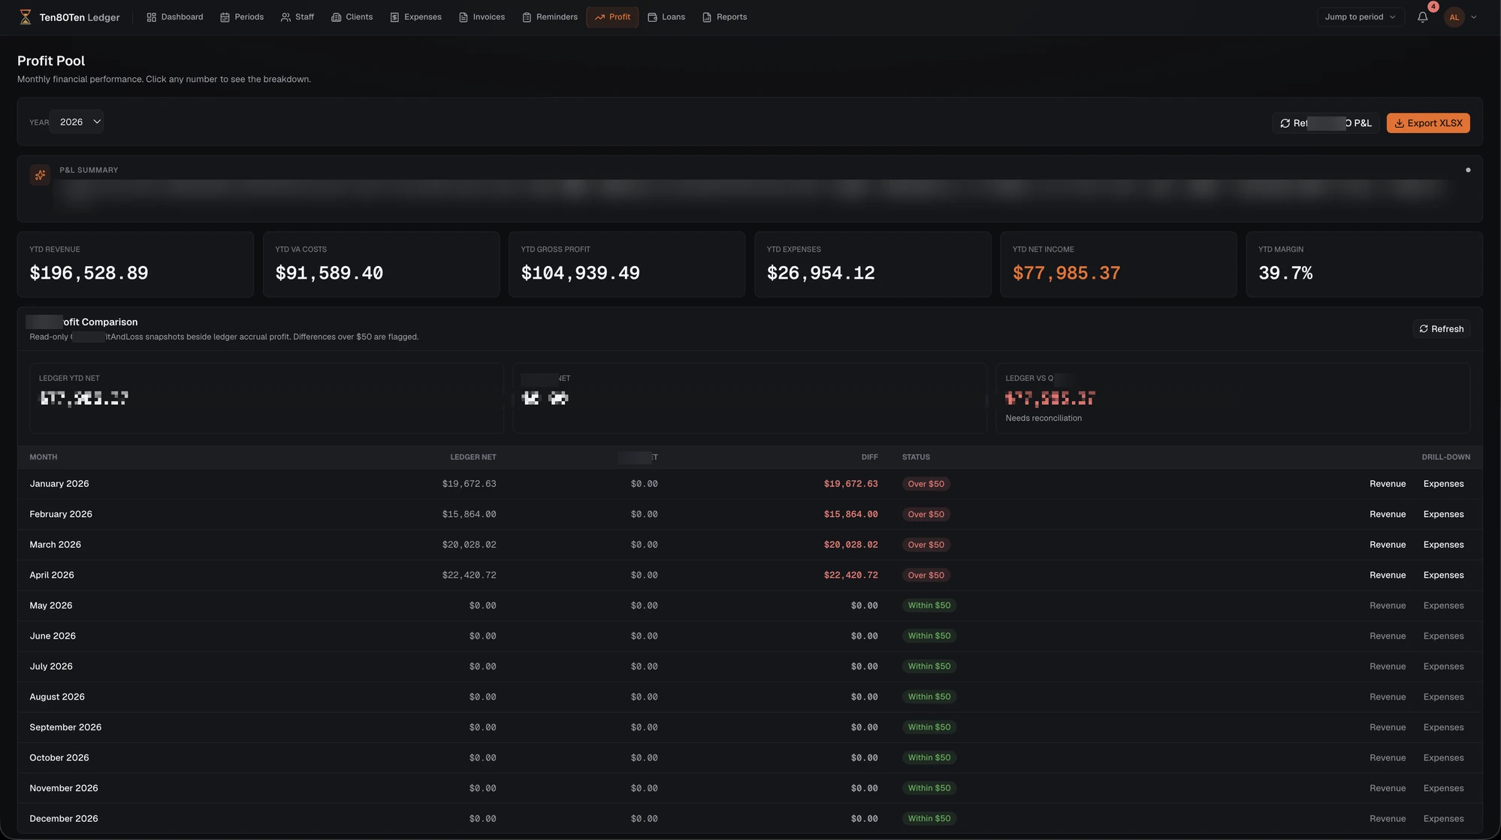Select the active Profit tab

[612, 17]
